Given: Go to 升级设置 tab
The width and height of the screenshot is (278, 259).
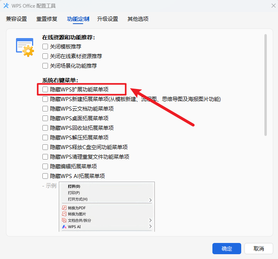Looking at the screenshot, I should coord(108,19).
